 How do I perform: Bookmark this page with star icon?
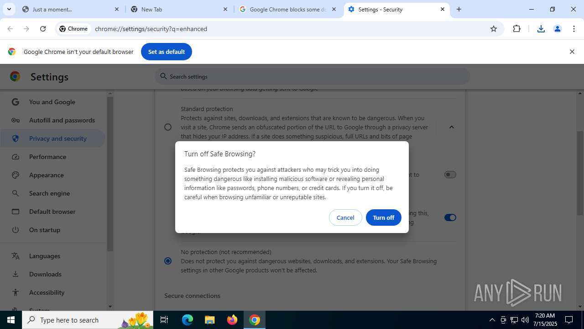pyautogui.click(x=494, y=29)
